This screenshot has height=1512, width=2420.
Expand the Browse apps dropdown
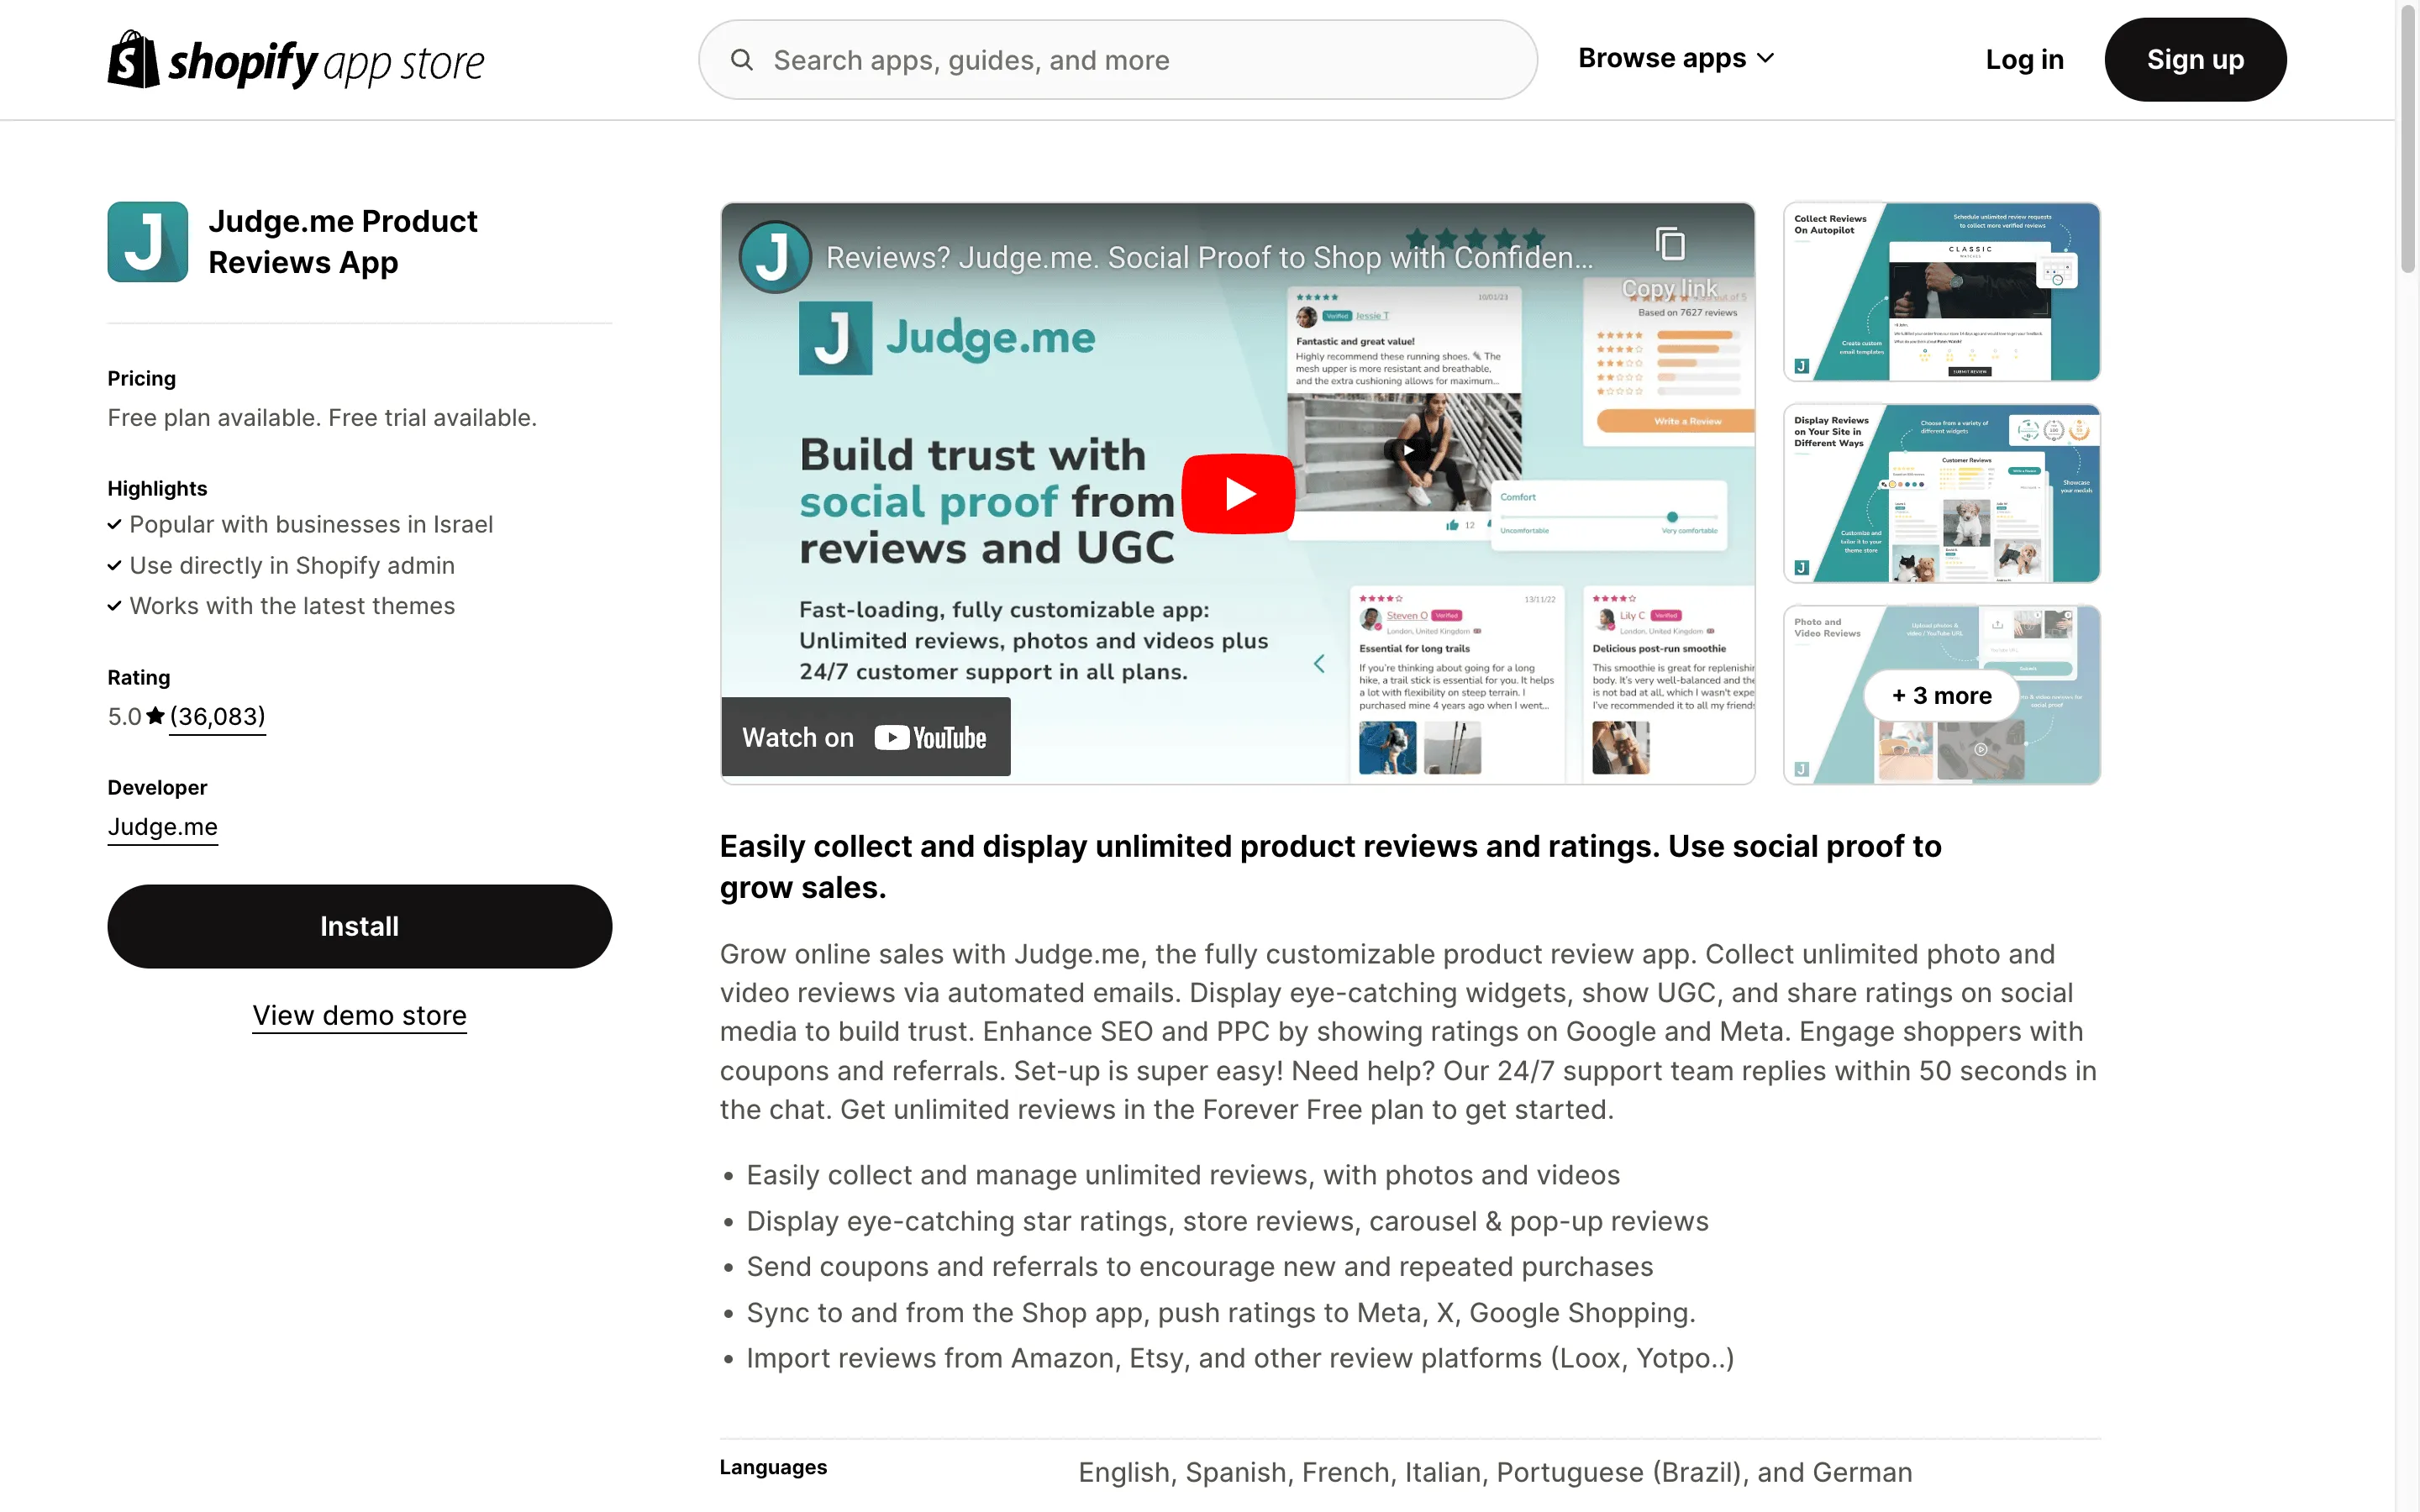(1676, 59)
